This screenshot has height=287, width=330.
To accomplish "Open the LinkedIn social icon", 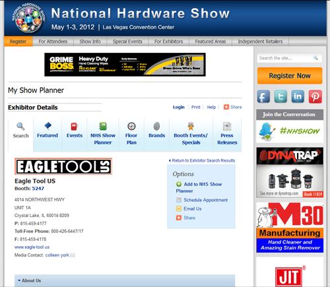I will 298,96.
